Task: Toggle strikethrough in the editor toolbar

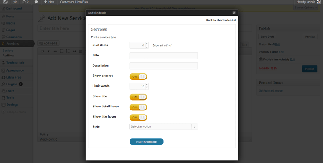Action: pyautogui.click(x=55, y=51)
